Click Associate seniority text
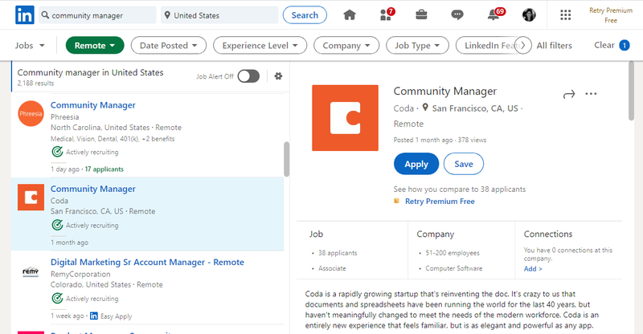Image resolution: width=643 pixels, height=334 pixels. pyautogui.click(x=332, y=268)
